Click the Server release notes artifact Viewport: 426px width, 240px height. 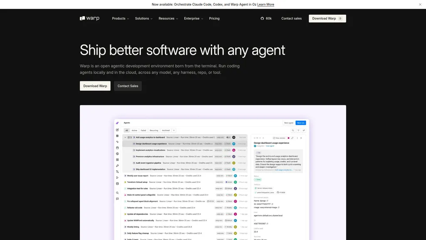(x=263, y=188)
